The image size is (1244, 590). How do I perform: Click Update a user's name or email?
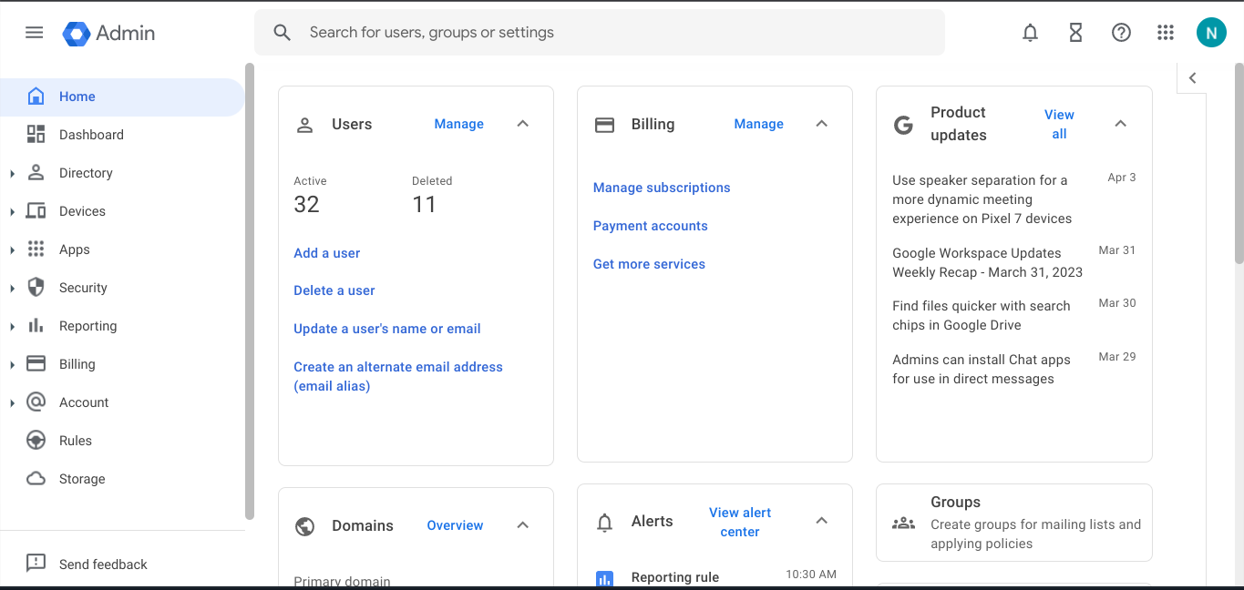tap(387, 329)
